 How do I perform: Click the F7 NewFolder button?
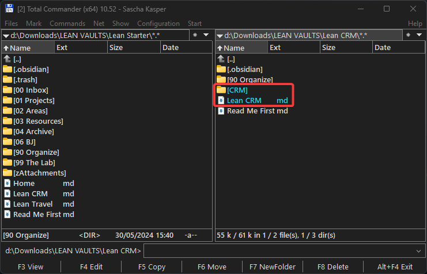tap(273, 267)
